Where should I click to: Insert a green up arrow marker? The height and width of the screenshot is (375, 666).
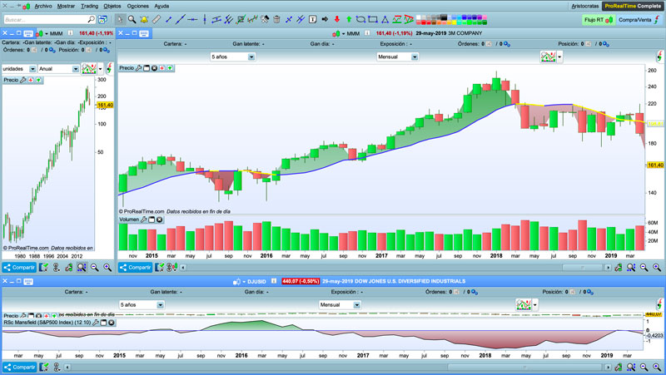pyautogui.click(x=349, y=19)
